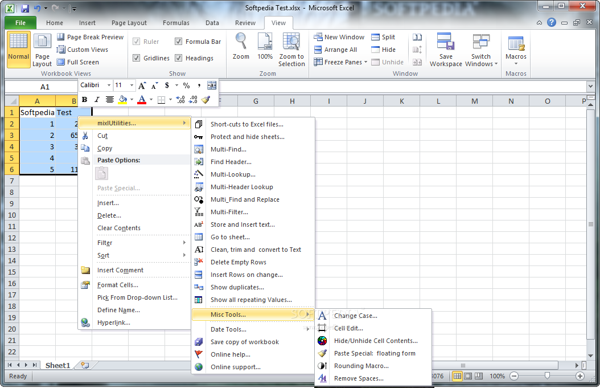Set zoom to 100% icon
This screenshot has height=388, width=600.
(265, 46)
